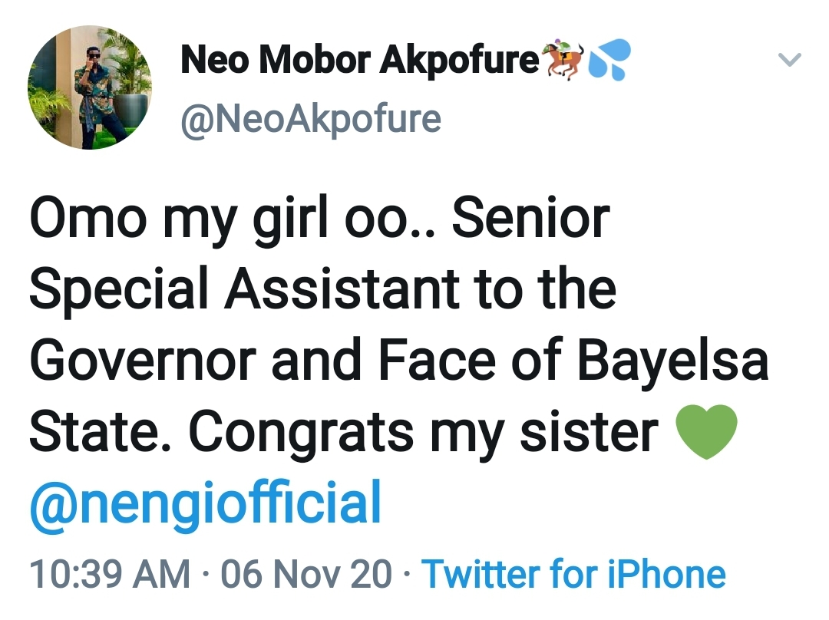Click the word "Bayelsa" in the tweet

tap(673, 361)
